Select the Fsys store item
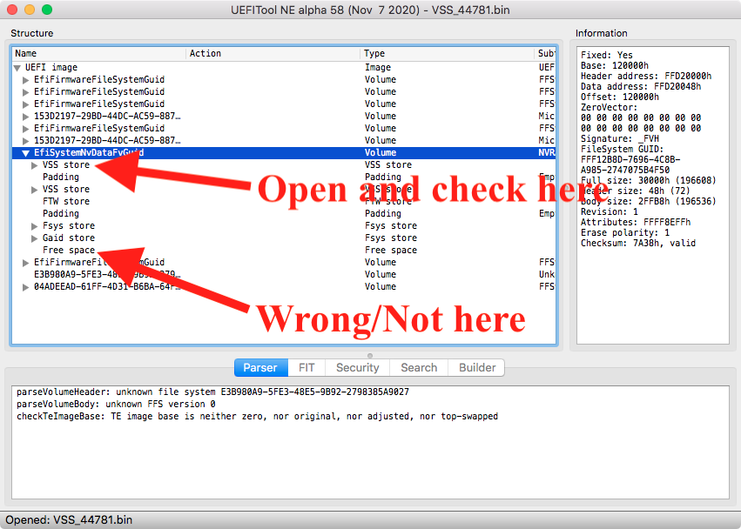The width and height of the screenshot is (741, 529). (69, 225)
